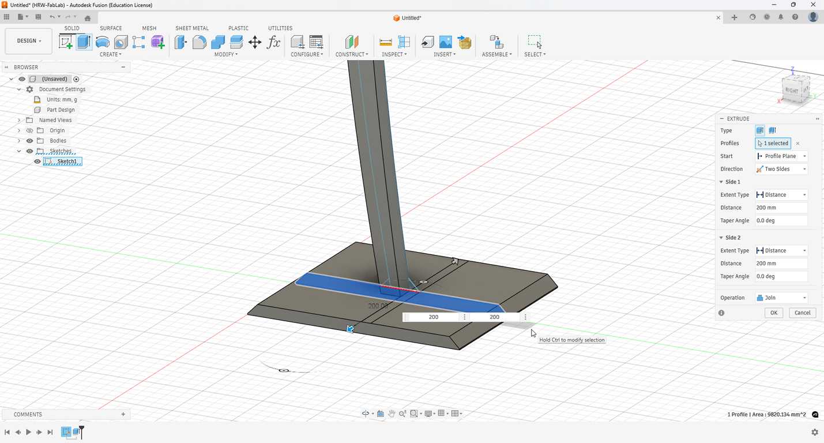Save the document with Save icon
Screen dimensions: 824x443
click(38, 17)
